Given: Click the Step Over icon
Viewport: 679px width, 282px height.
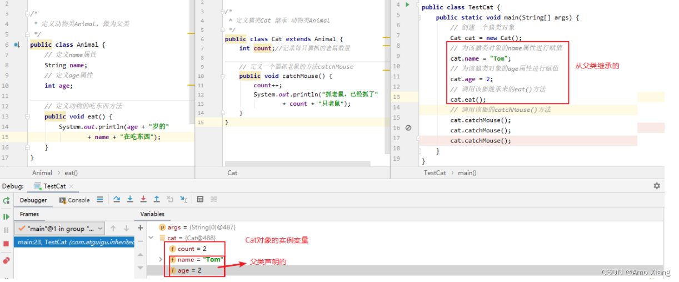Looking at the screenshot, I should tap(117, 199).
